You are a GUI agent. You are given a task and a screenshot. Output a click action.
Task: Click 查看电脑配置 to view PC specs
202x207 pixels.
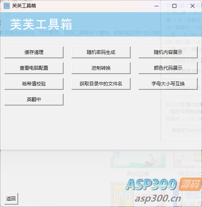[34, 68]
